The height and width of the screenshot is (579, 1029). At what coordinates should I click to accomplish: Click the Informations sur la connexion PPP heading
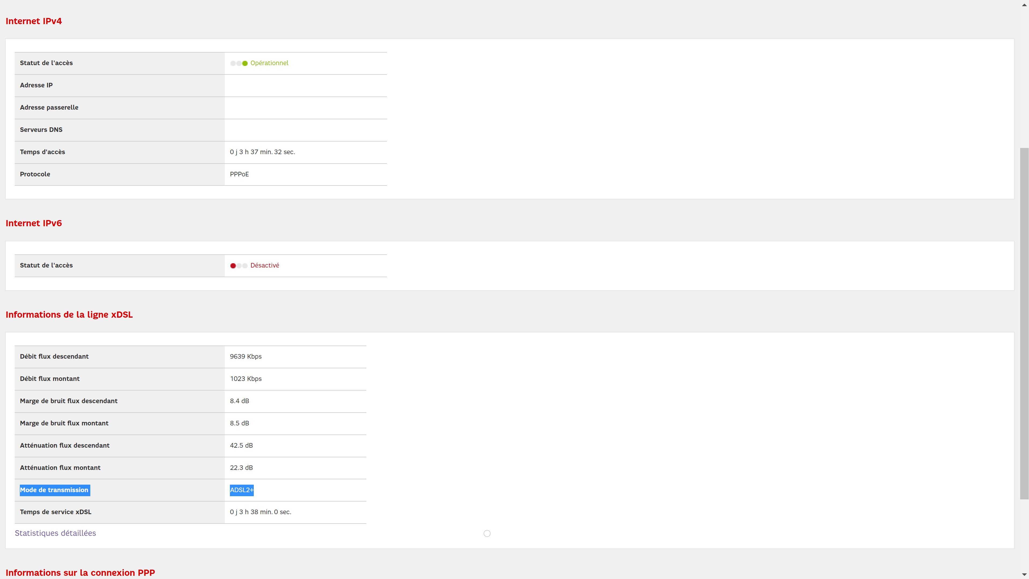(80, 573)
